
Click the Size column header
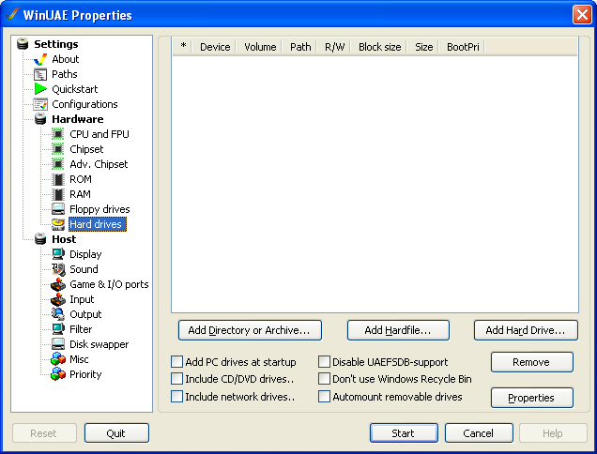click(x=423, y=47)
